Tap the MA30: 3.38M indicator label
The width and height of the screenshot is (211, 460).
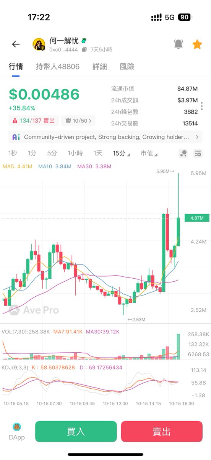coord(94,166)
